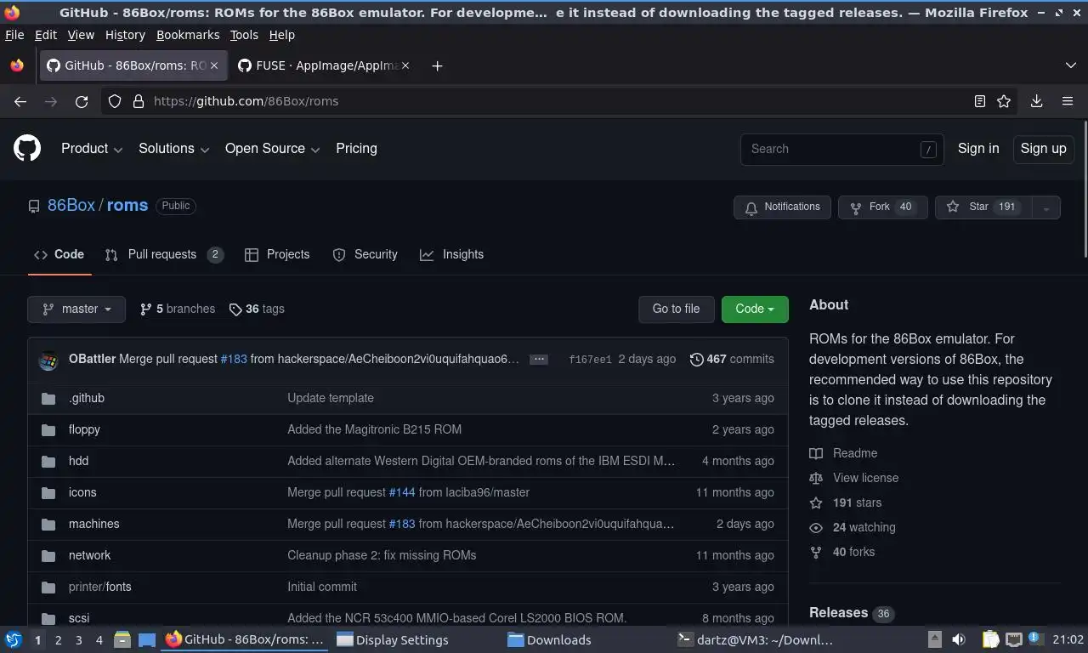This screenshot has height=653, width=1088.
Task: View 467 commits history
Action: 732,360
